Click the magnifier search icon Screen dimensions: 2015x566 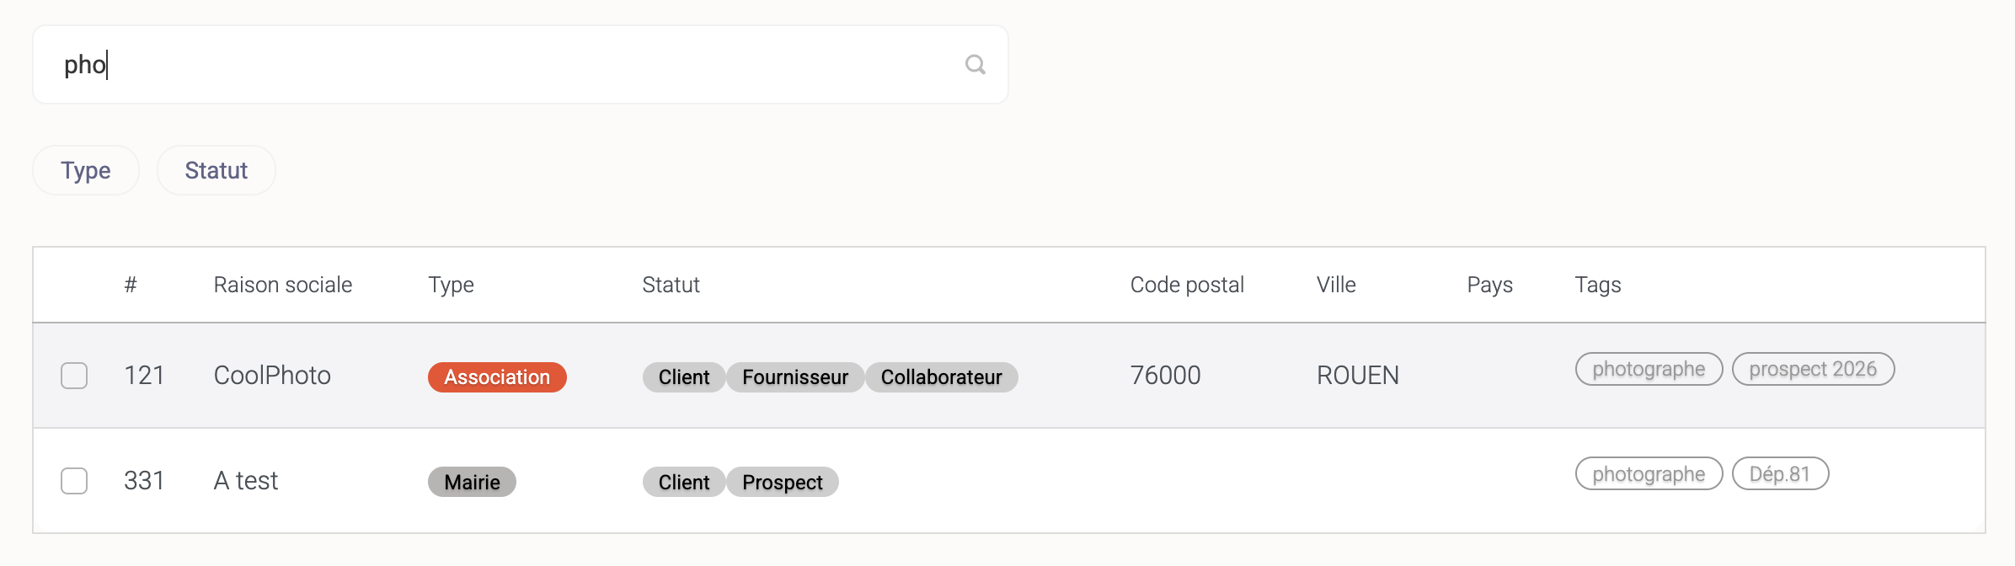[x=975, y=65]
